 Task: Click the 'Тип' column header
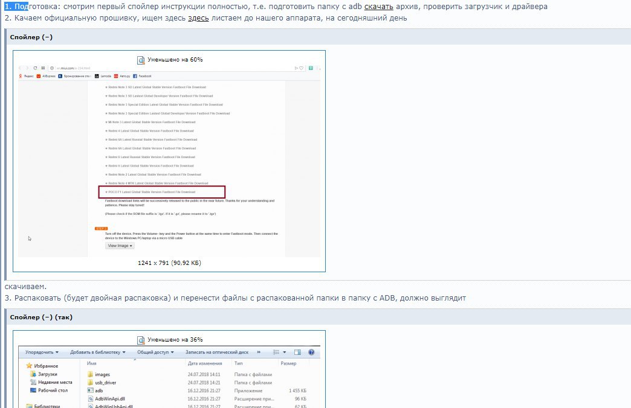pyautogui.click(x=238, y=363)
